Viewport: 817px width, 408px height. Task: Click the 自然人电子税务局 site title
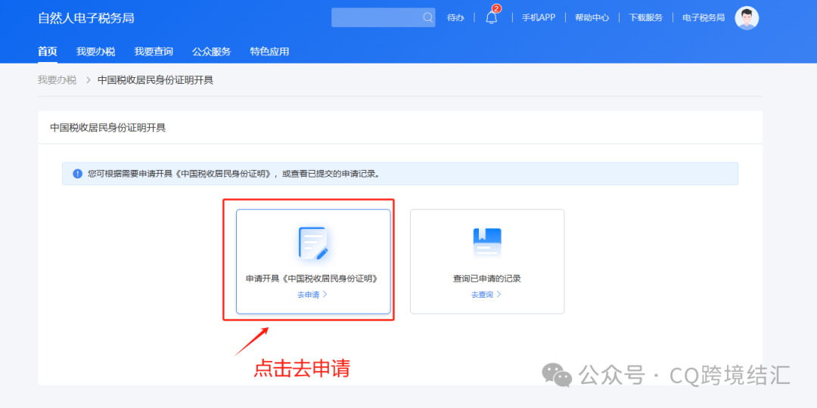[86, 18]
